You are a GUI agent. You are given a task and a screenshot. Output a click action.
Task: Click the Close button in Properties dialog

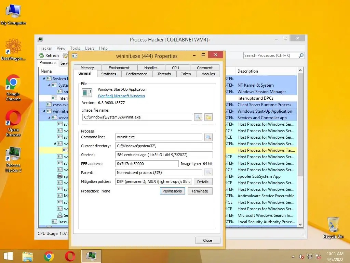[207, 240]
